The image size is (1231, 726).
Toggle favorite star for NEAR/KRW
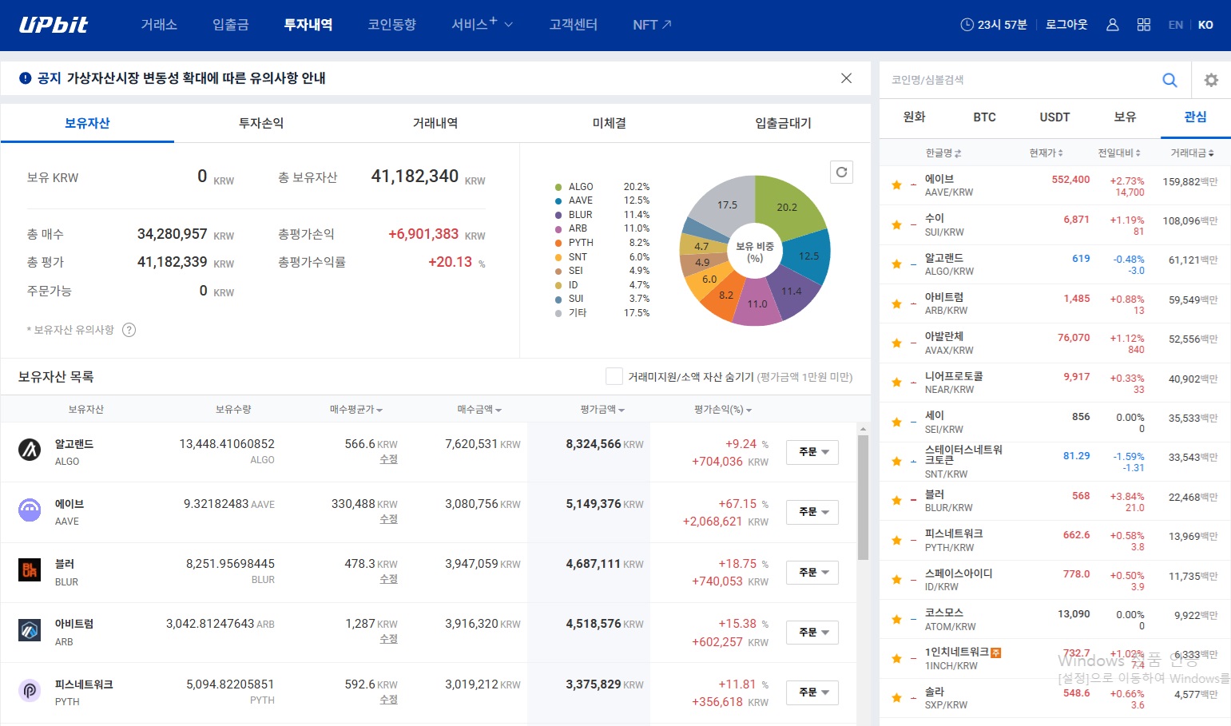pyautogui.click(x=896, y=383)
